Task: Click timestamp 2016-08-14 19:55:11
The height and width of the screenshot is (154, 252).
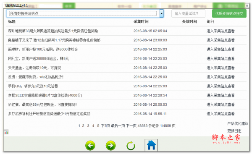Action: 150,114
